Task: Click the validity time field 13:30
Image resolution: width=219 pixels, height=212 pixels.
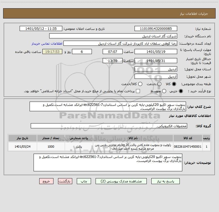Action: click(113, 61)
